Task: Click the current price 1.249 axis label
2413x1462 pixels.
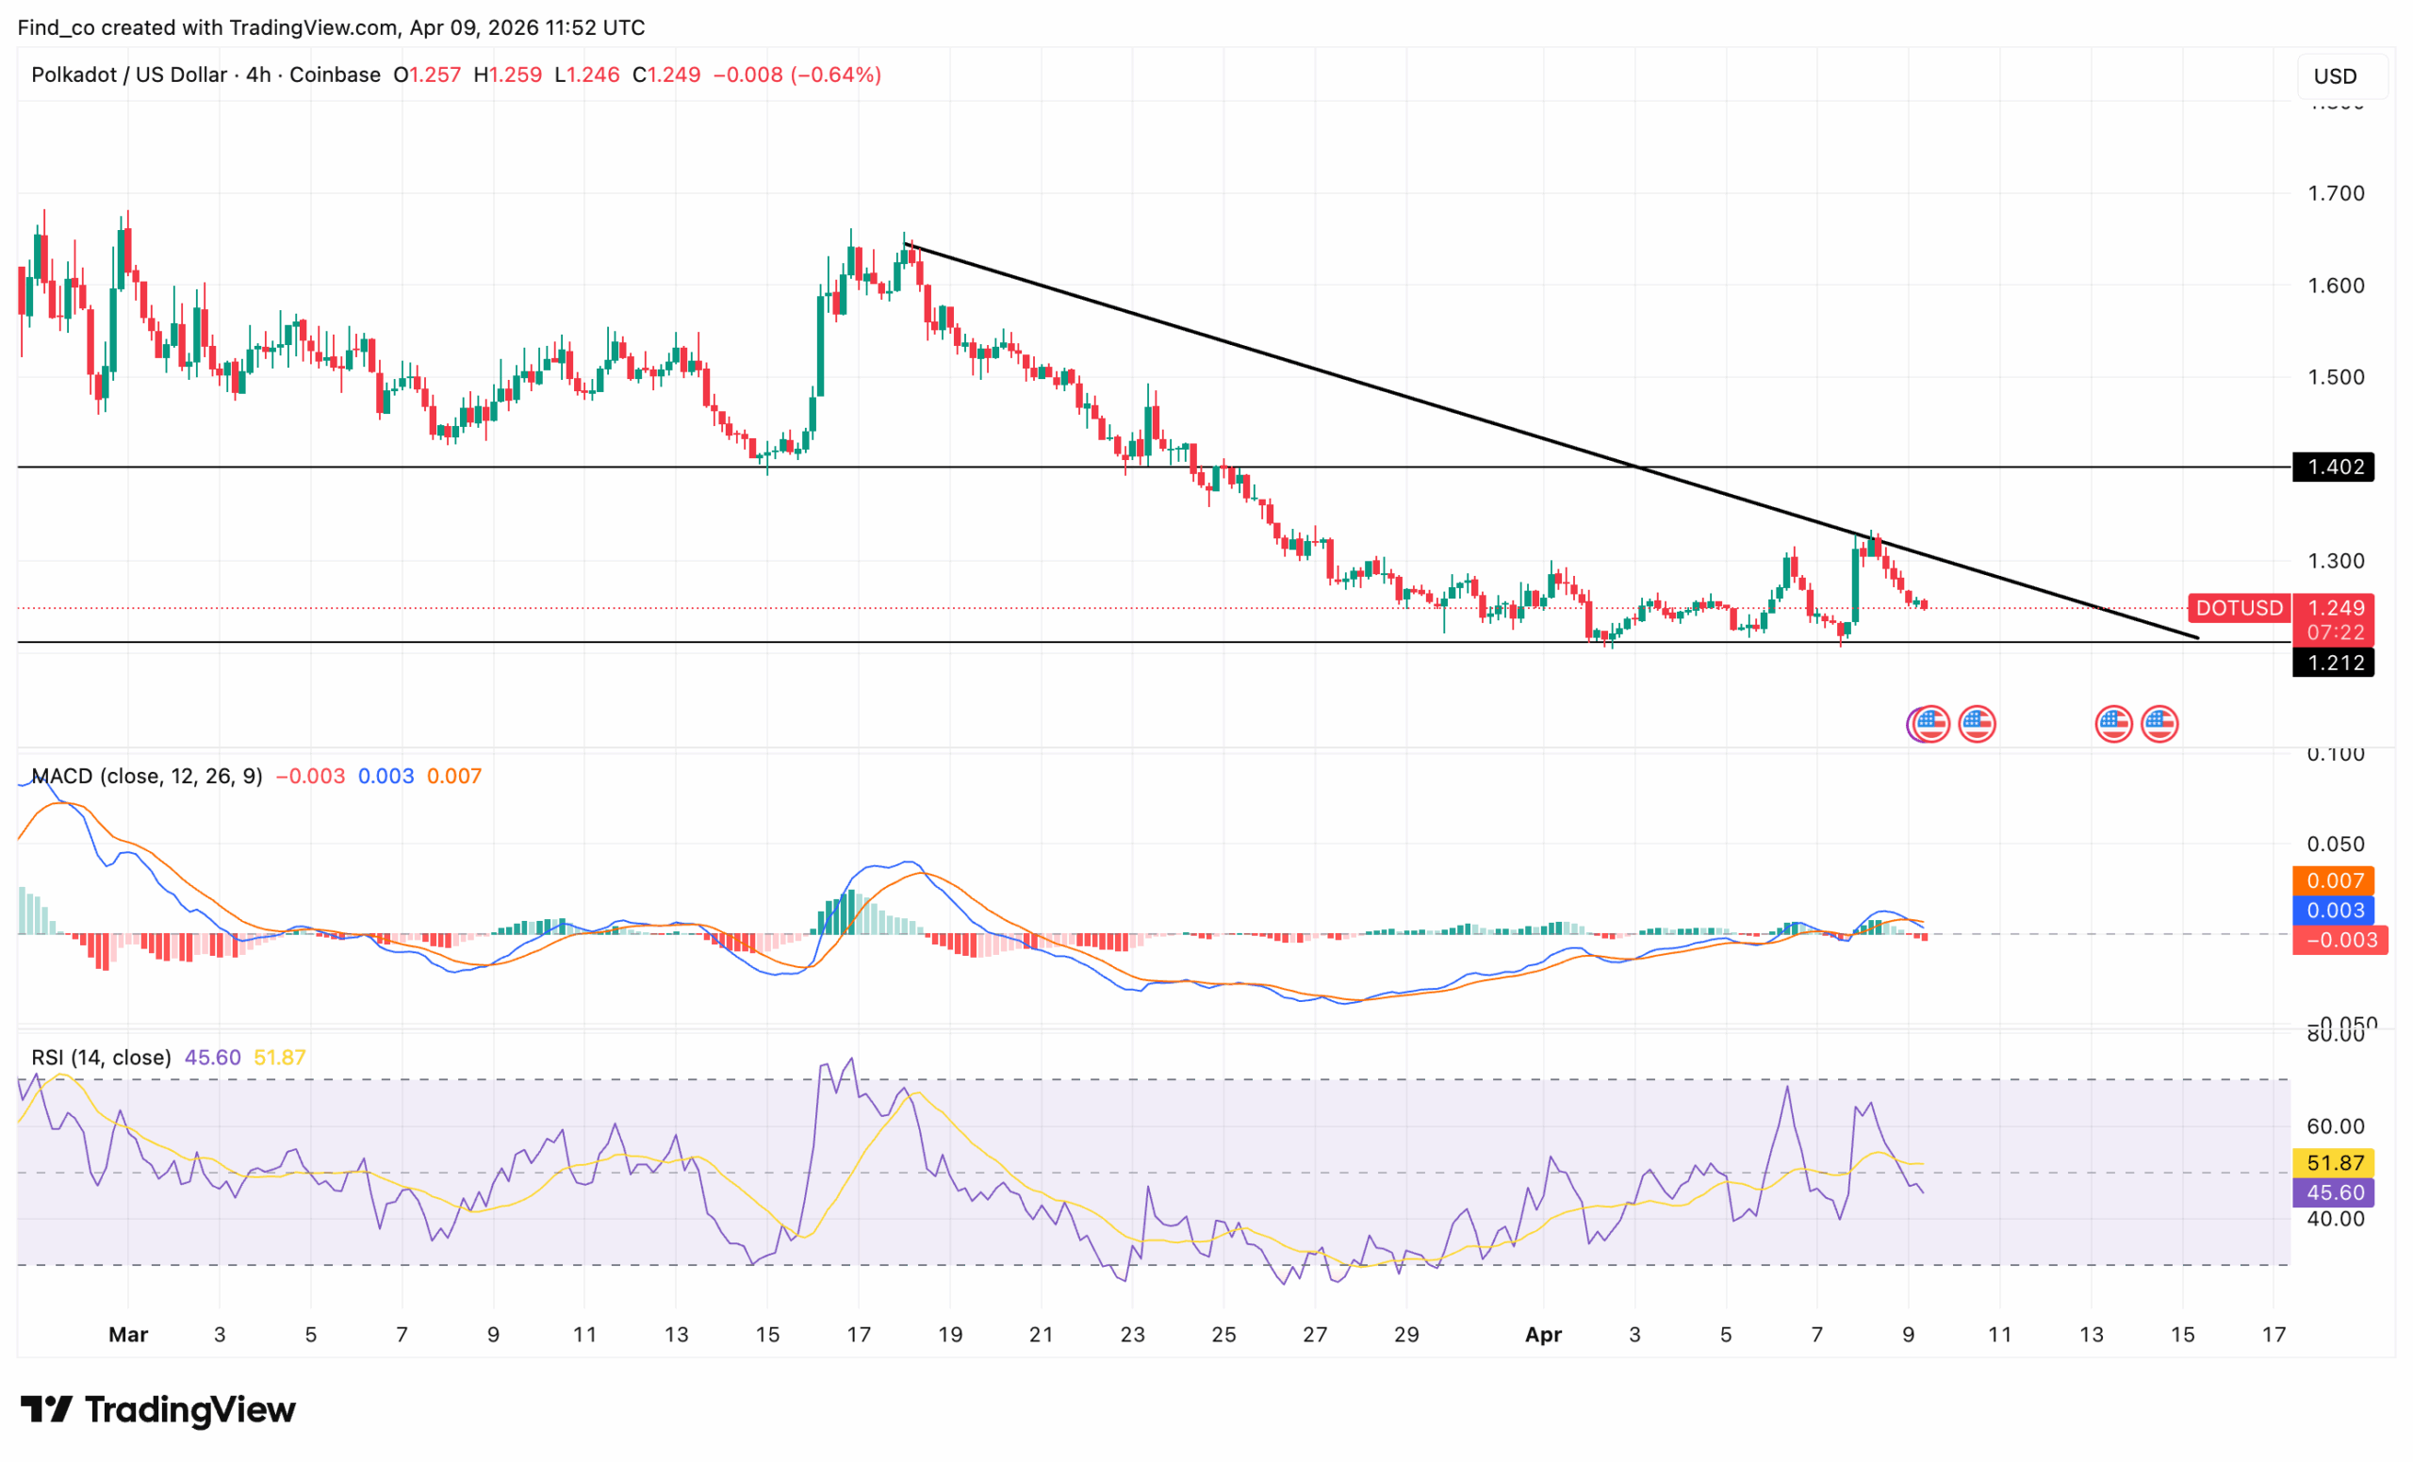Action: [2334, 608]
